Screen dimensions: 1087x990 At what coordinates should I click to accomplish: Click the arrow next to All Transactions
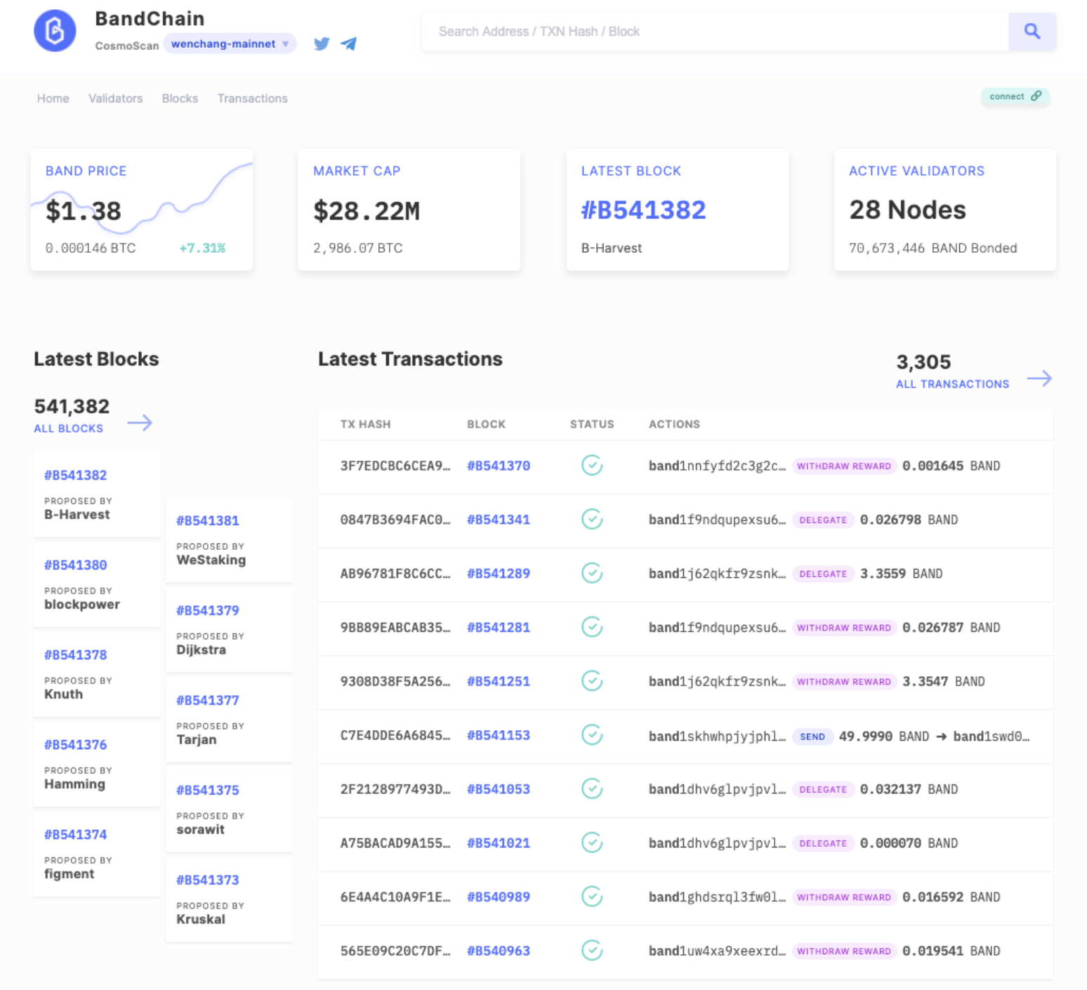pos(1039,379)
